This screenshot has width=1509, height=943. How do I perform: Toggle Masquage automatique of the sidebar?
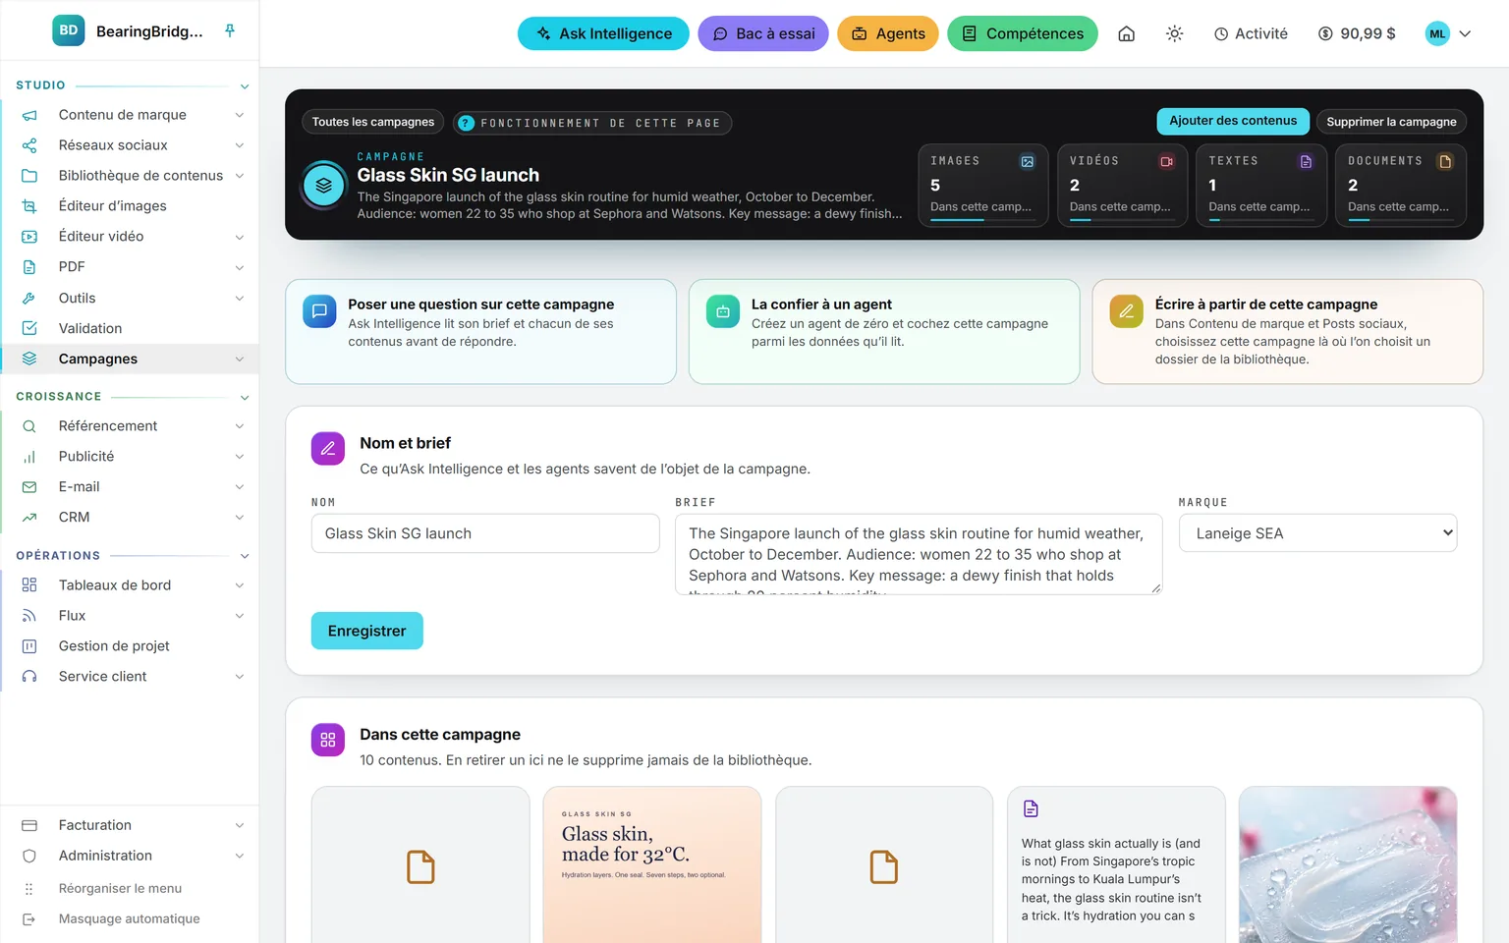click(129, 918)
